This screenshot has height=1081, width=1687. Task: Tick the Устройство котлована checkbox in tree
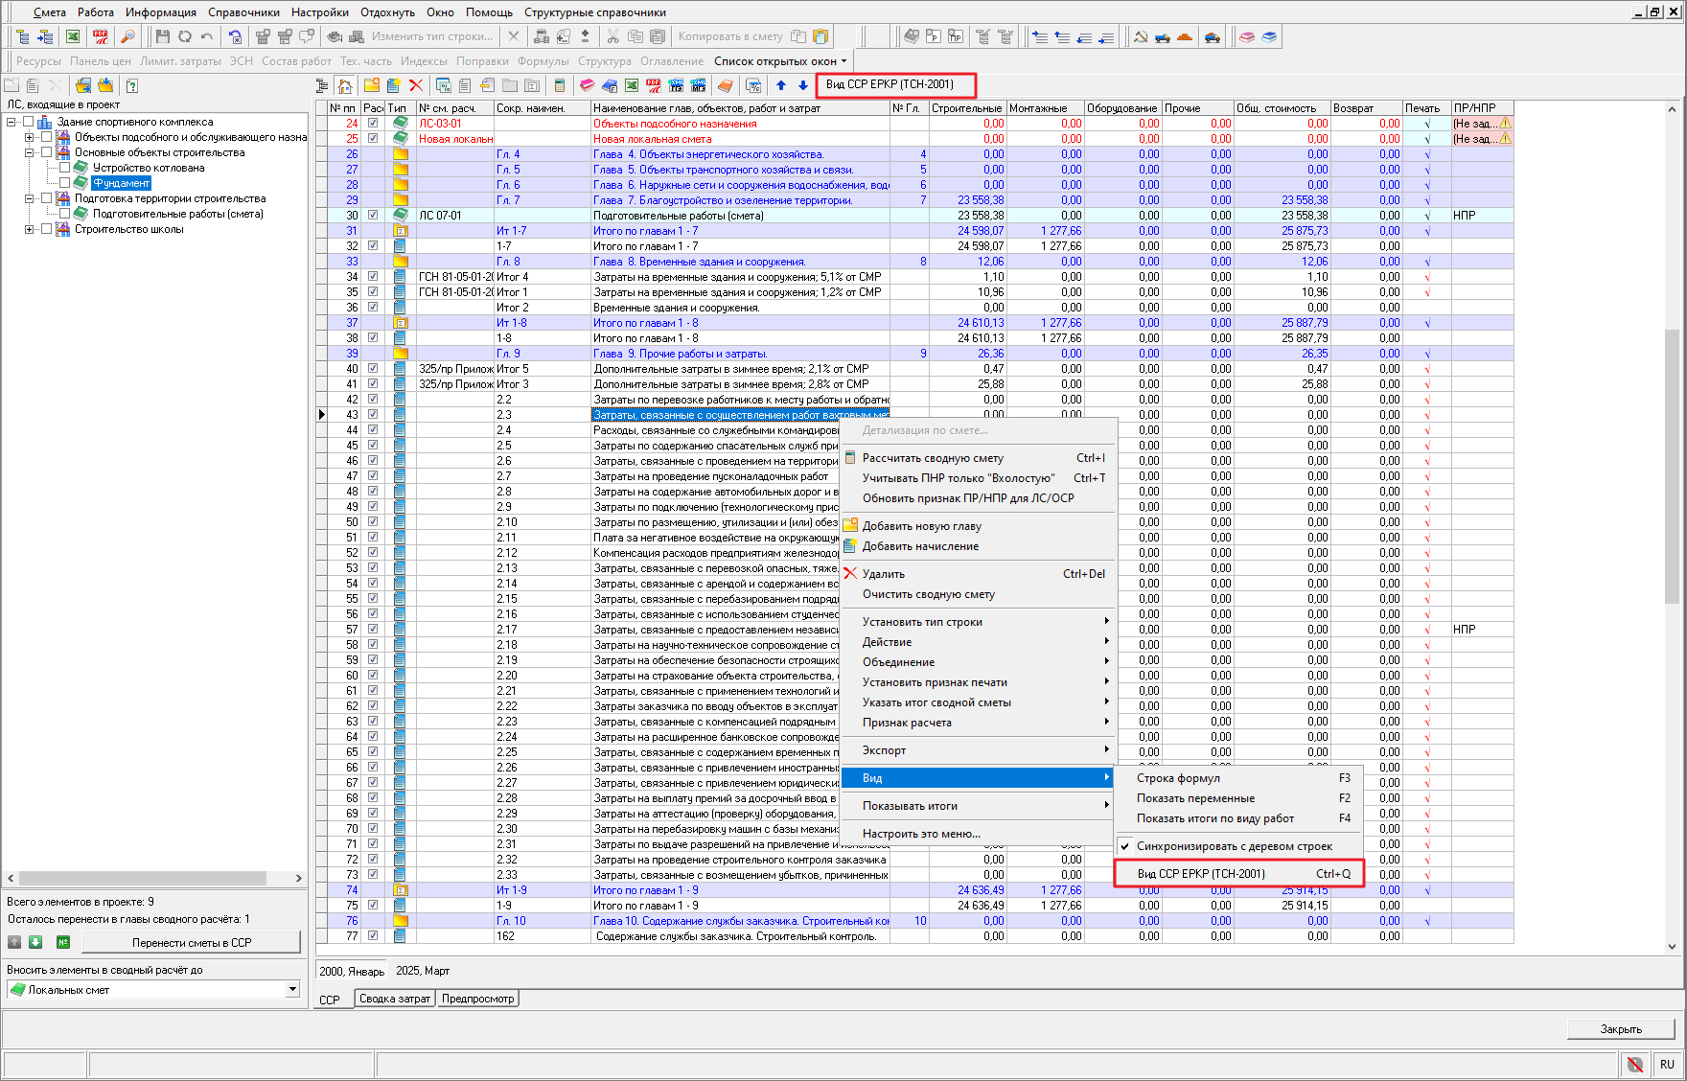pos(65,168)
